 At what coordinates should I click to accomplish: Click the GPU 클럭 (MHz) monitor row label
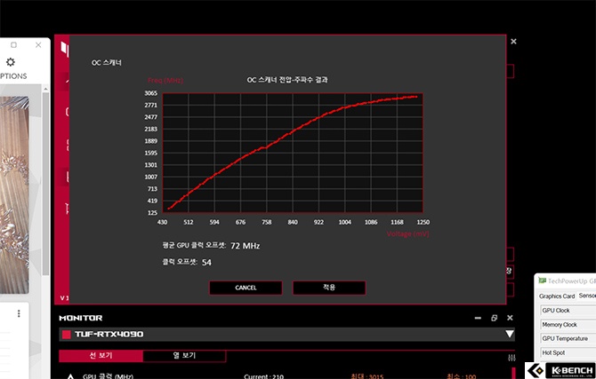108,376
